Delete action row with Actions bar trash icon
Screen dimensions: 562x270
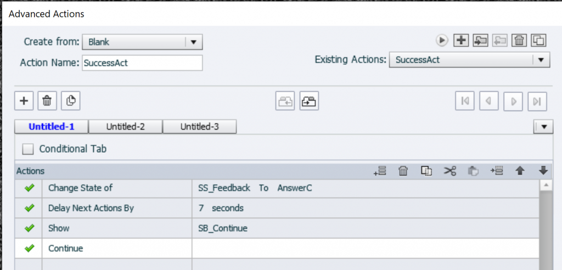pos(403,171)
